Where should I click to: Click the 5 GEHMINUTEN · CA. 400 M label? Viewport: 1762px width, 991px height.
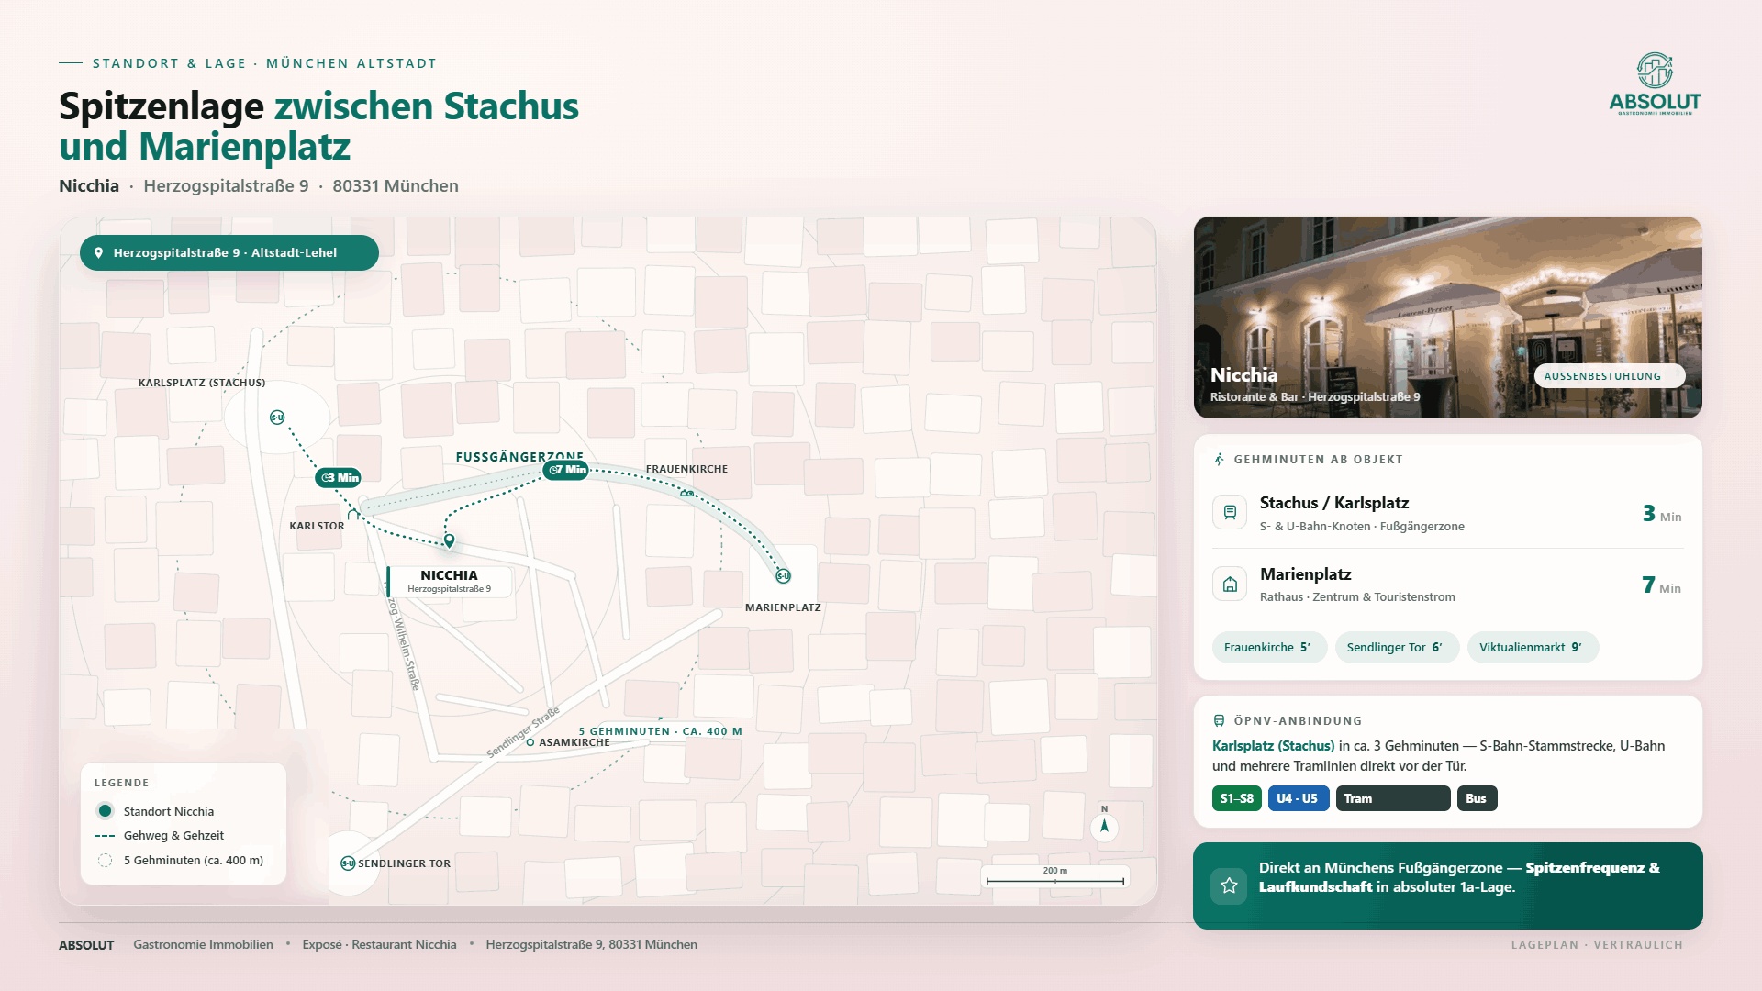click(x=660, y=731)
